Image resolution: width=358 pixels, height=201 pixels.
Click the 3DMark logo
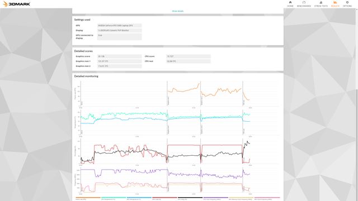[16, 4]
